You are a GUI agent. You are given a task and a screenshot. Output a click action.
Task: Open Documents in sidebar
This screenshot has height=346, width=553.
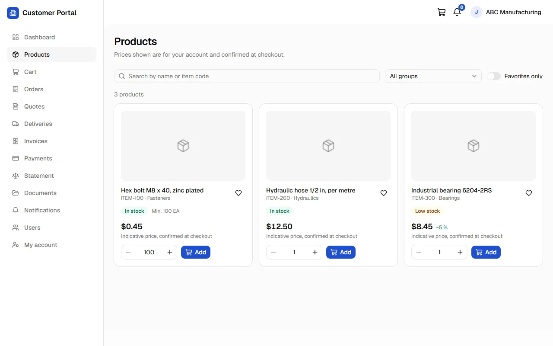(51, 193)
